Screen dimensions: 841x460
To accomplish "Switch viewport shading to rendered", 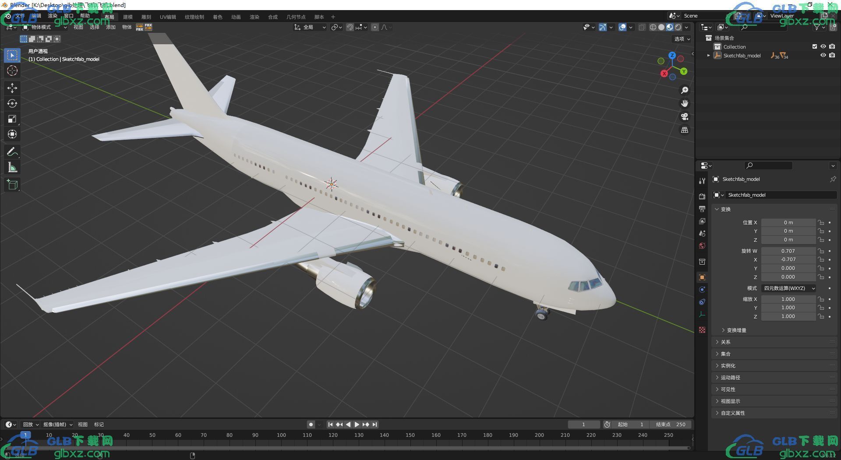I will point(678,27).
